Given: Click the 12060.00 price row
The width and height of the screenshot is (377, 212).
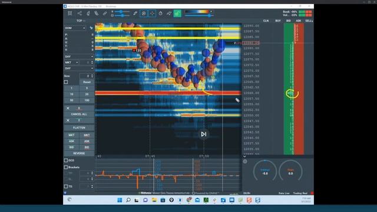Looking at the screenshot, I should click(x=252, y=93).
